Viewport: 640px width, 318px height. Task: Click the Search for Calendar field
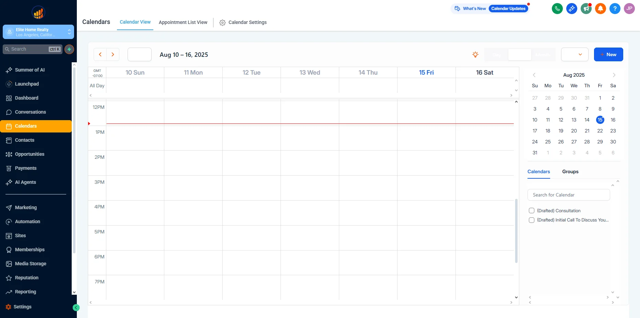click(x=568, y=195)
